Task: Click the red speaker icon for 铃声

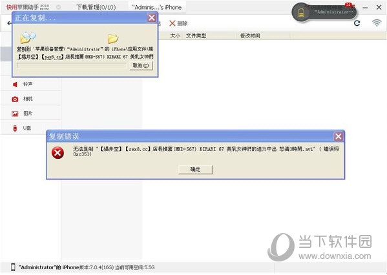Action: [x=15, y=85]
